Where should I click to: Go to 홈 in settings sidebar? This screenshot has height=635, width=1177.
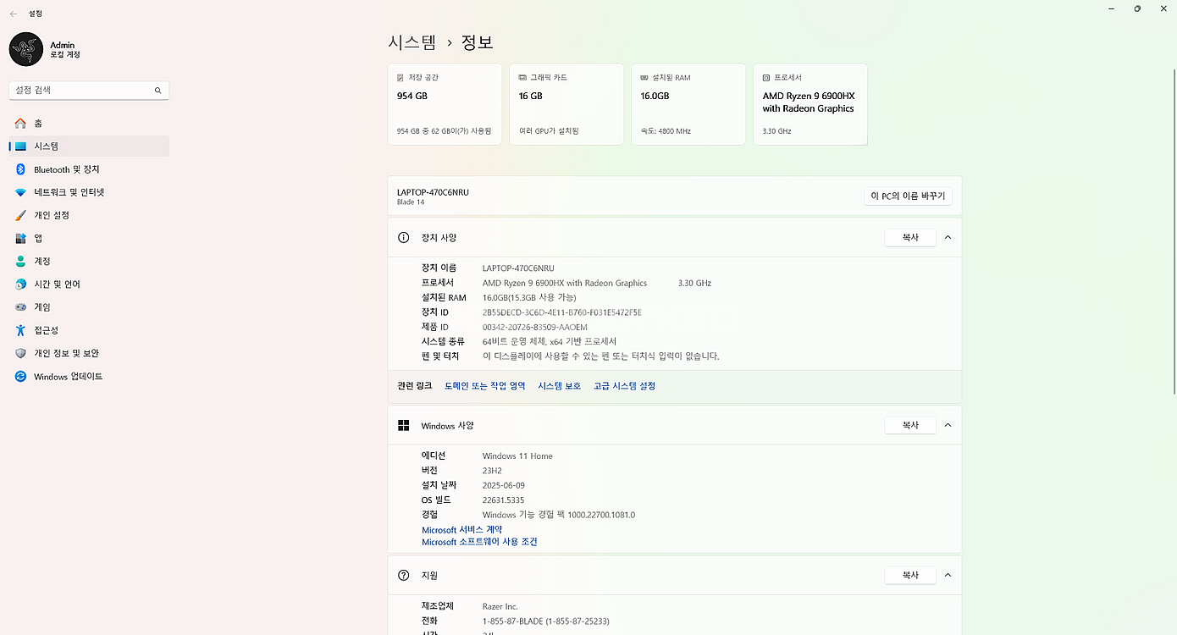click(x=89, y=124)
